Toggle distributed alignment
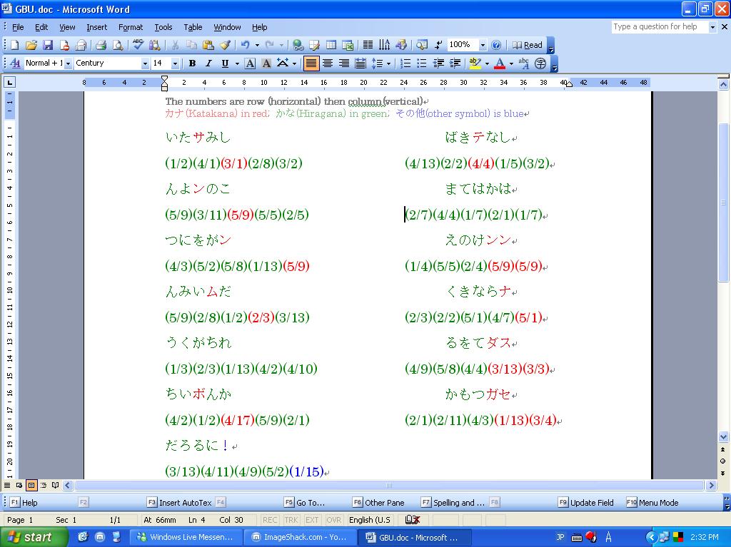Viewport: 731px width, 547px height. [x=361, y=63]
